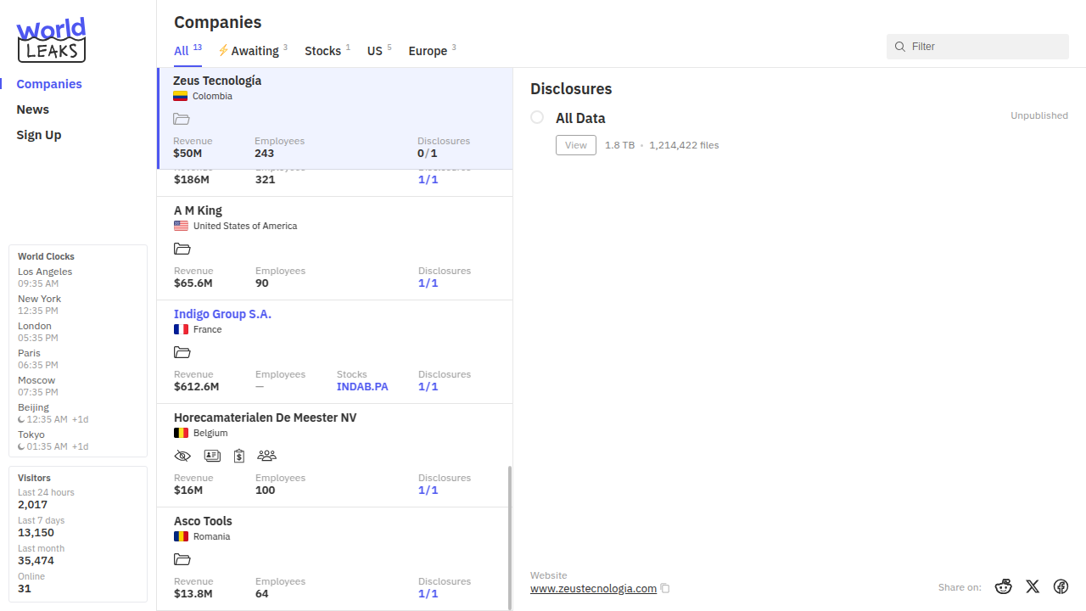Viewport: 1086px width, 611px height.
Task: Click the Filter search field
Action: point(984,47)
